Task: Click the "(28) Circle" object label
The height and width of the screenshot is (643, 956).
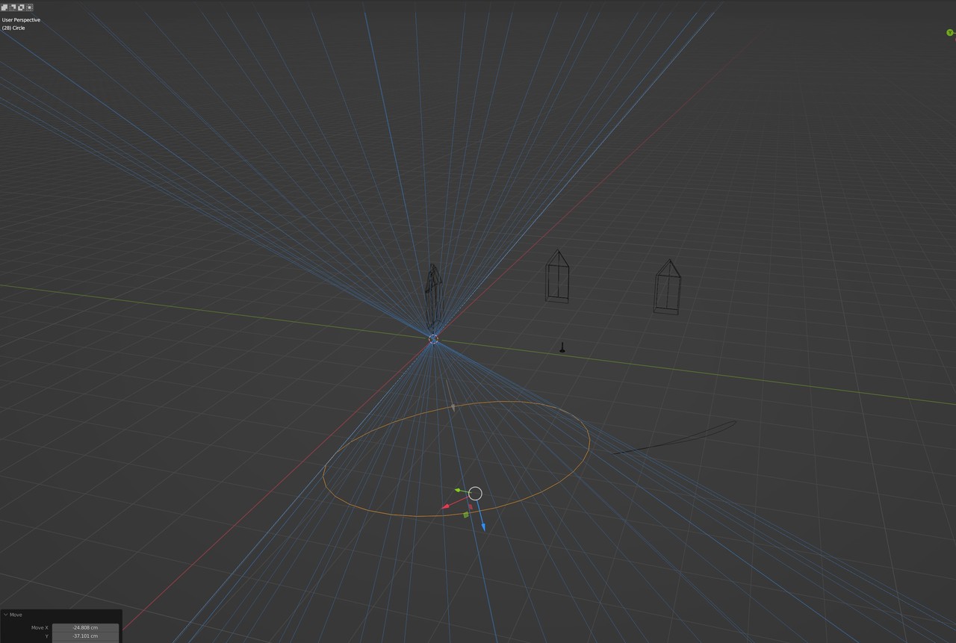Action: (14, 28)
